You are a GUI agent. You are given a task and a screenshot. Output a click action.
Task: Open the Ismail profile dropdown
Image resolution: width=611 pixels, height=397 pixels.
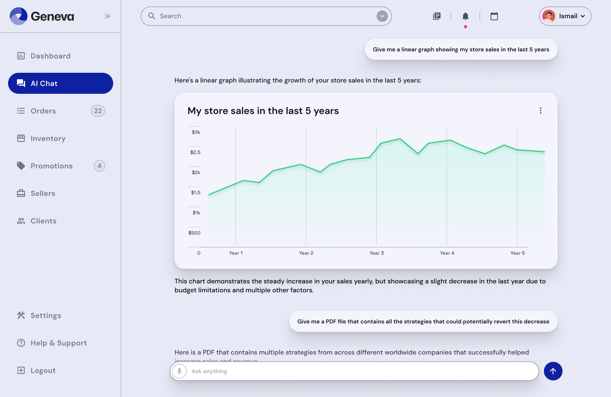(x=565, y=16)
